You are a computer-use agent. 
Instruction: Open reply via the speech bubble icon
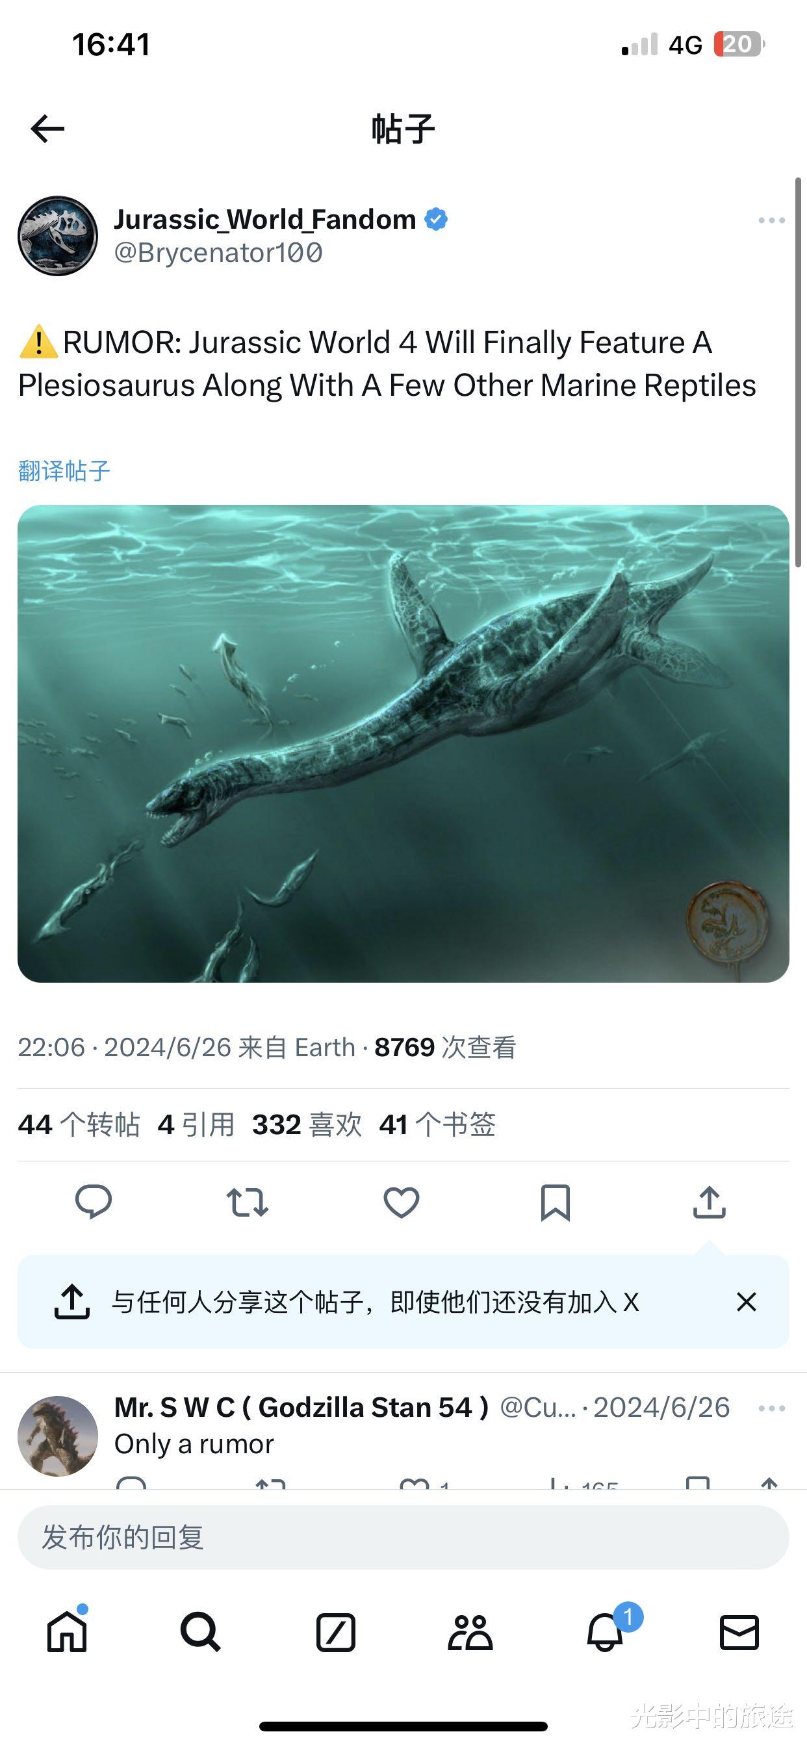coord(93,1202)
